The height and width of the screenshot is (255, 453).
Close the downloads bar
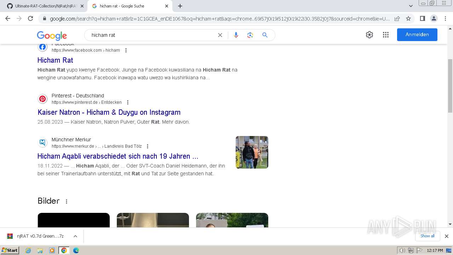[x=446, y=236]
